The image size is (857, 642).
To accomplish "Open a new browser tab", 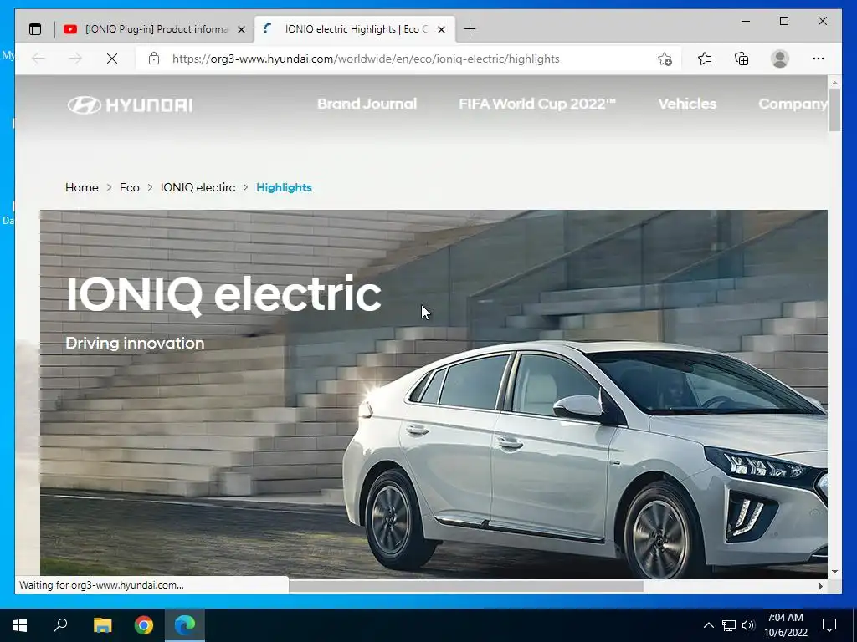I will coord(470,29).
